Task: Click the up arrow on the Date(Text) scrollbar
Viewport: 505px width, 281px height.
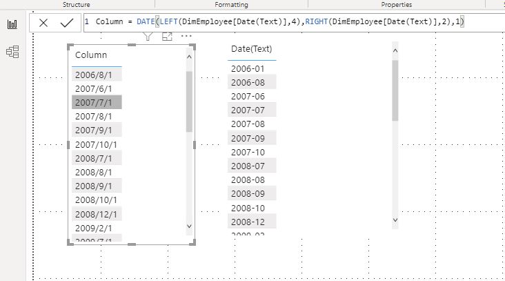Action: pyautogui.click(x=395, y=50)
